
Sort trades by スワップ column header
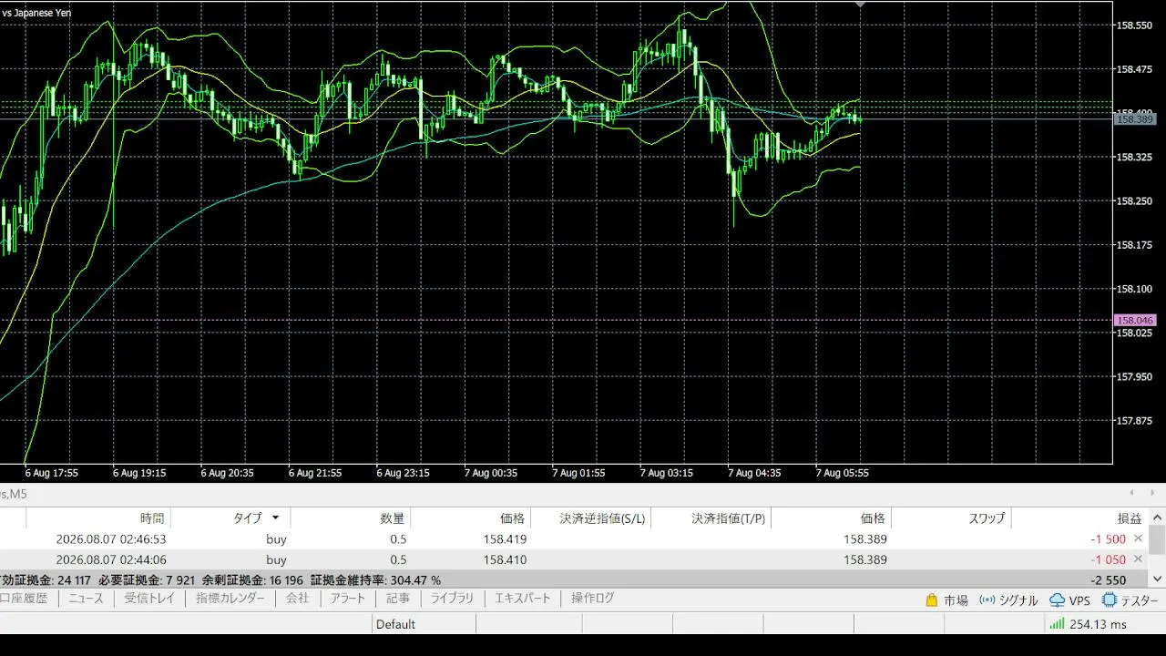987,518
